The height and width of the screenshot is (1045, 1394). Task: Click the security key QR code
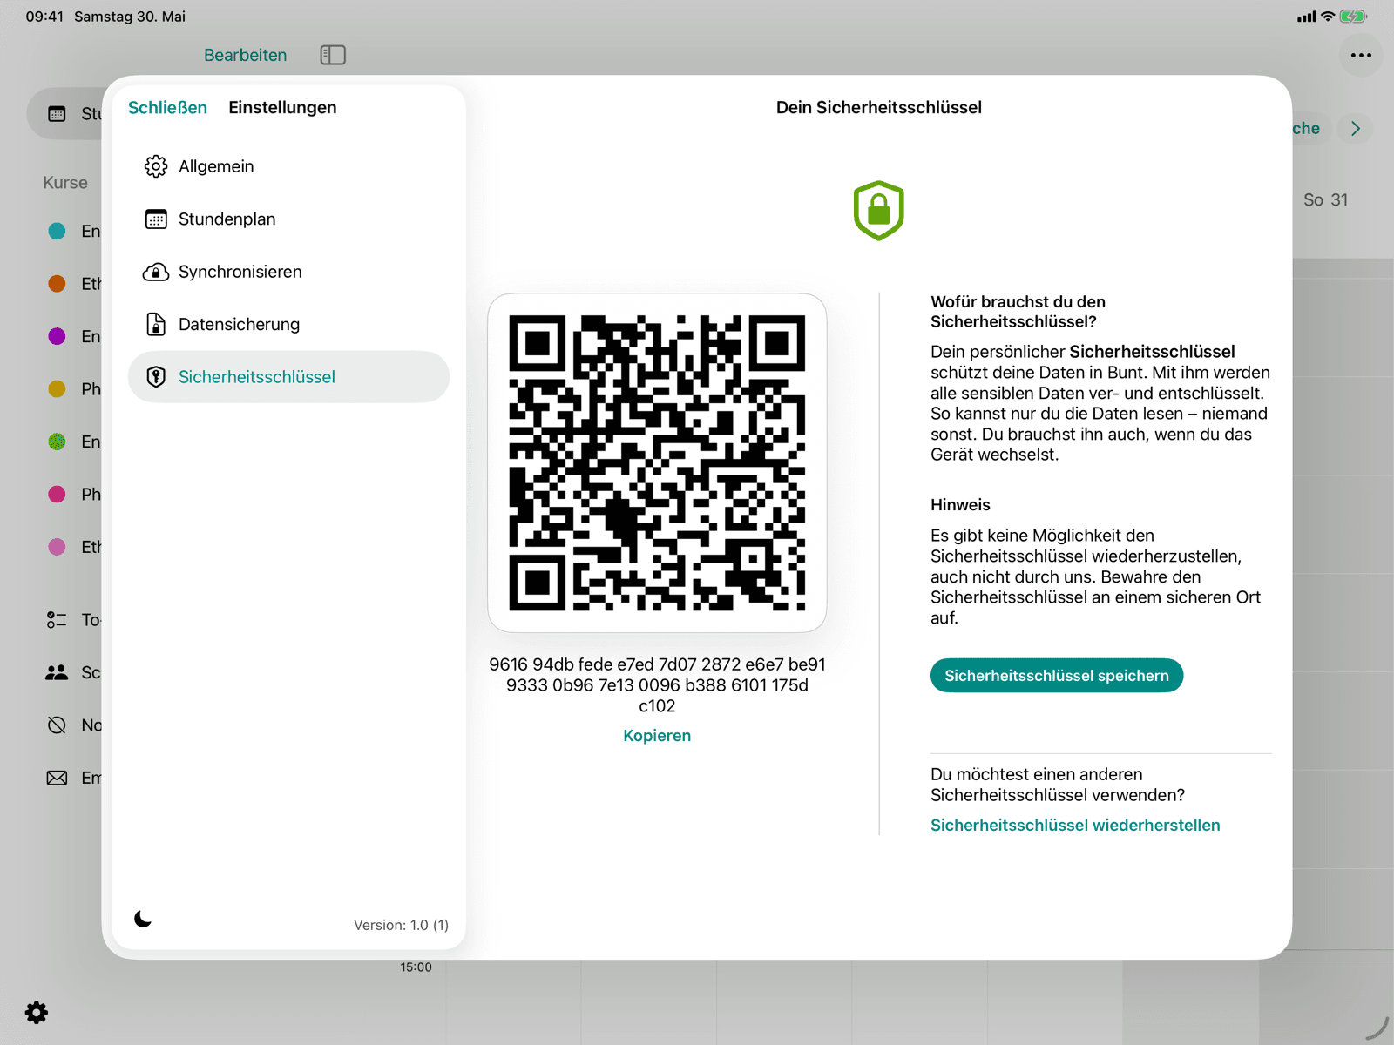coord(657,463)
